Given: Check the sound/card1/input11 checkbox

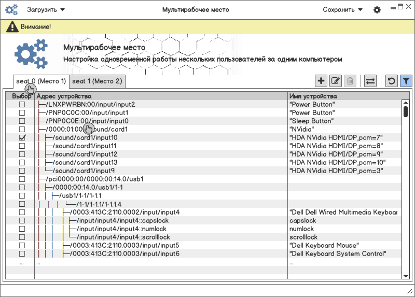Looking at the screenshot, I should (x=22, y=146).
